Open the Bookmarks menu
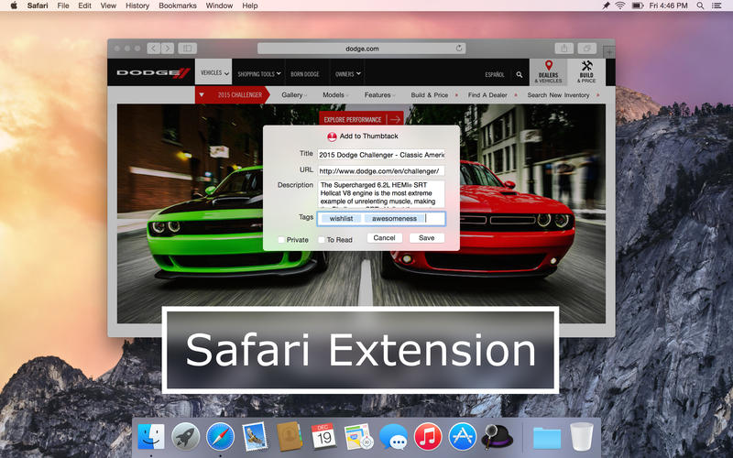 coord(178,5)
